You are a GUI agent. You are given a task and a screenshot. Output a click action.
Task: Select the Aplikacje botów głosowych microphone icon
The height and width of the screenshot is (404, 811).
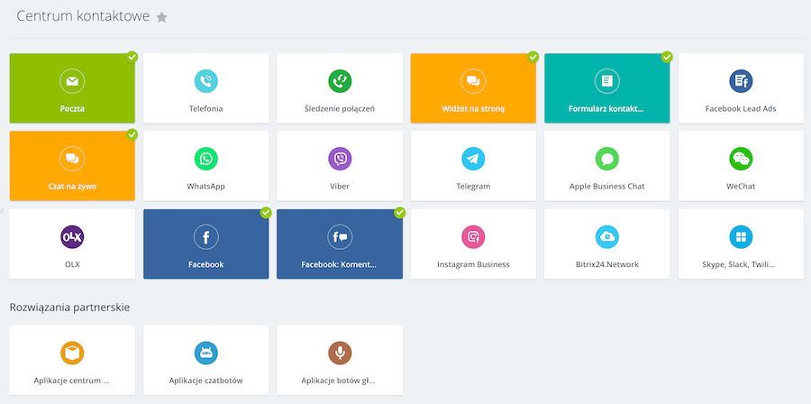340,353
